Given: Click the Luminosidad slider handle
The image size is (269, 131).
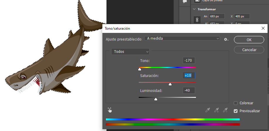Looking at the screenshot, I should (156, 99).
